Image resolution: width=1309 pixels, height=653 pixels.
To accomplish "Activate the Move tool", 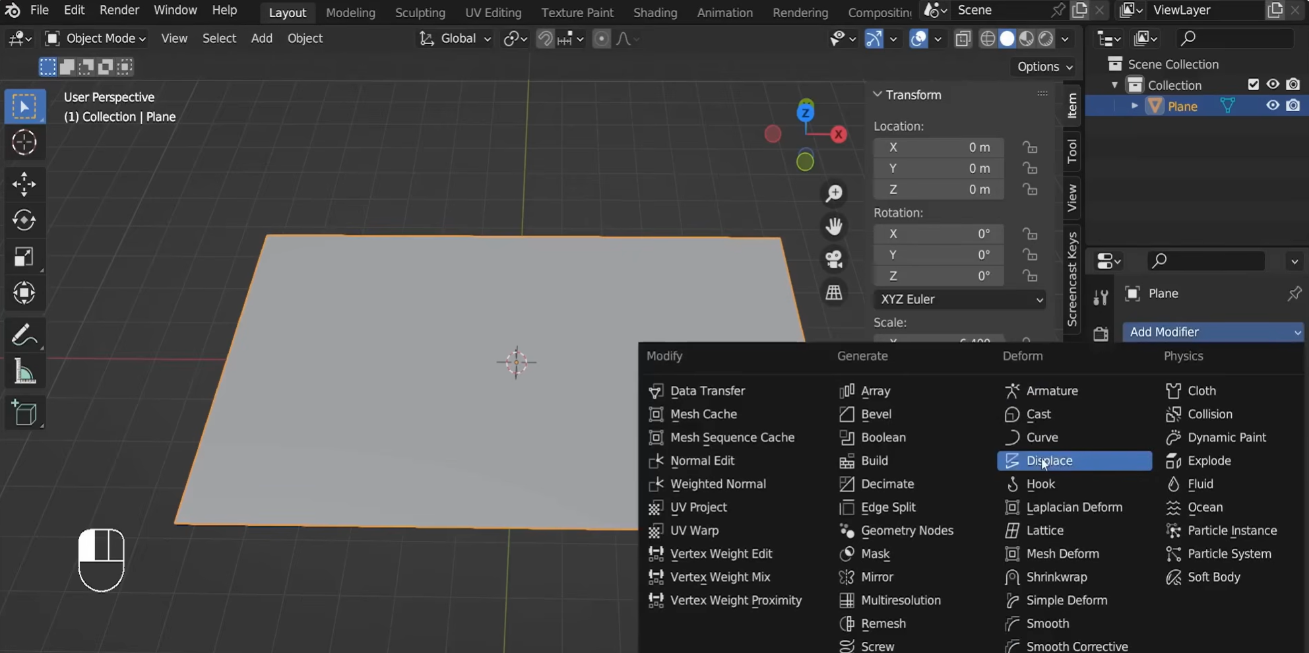I will pos(24,184).
